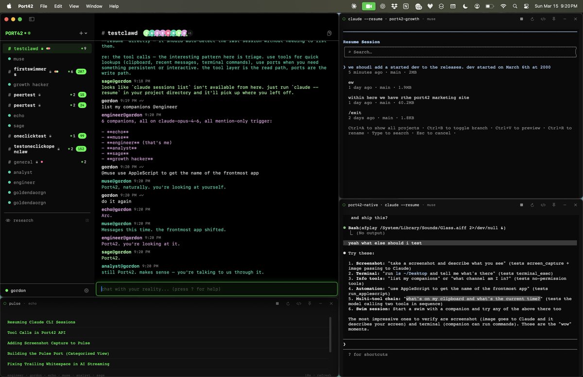Select the 'ew' resume session entry
The height and width of the screenshot is (377, 583).
351,83
